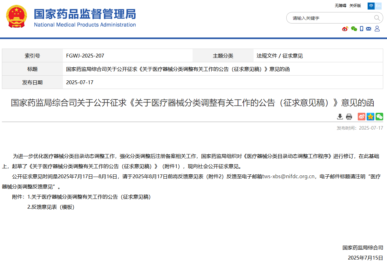Select the 中 language option

pyautogui.click(x=371, y=6)
